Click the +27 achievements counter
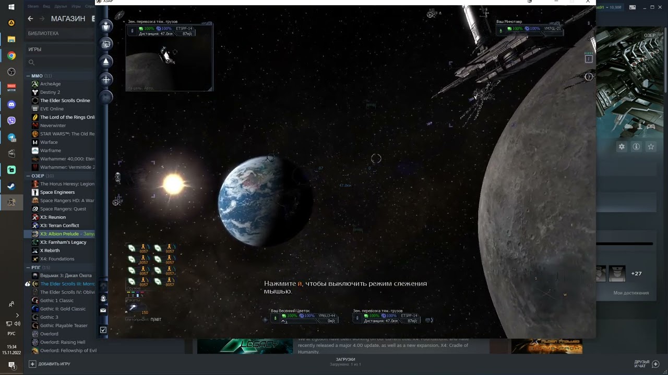 (x=636, y=273)
